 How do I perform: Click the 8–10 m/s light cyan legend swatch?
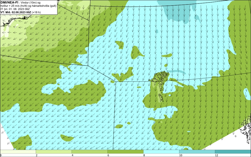click(161, 152)
